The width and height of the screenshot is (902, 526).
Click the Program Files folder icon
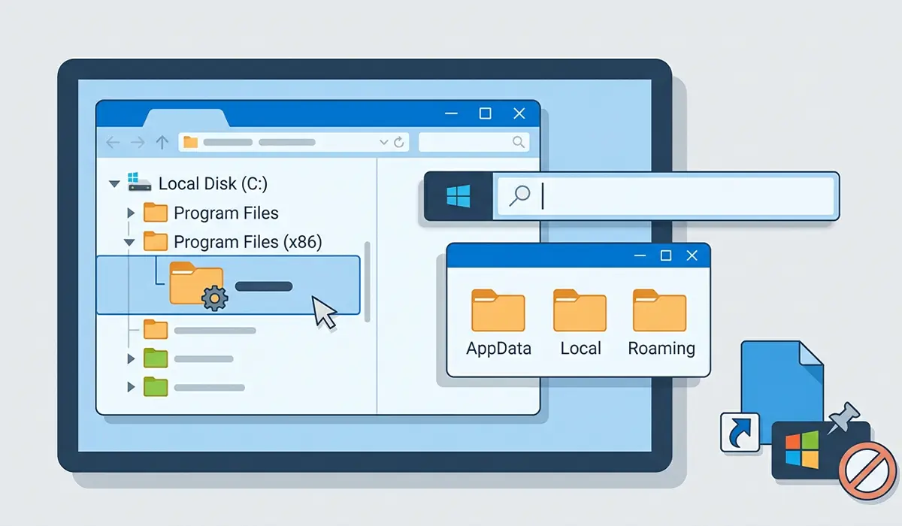tap(156, 212)
